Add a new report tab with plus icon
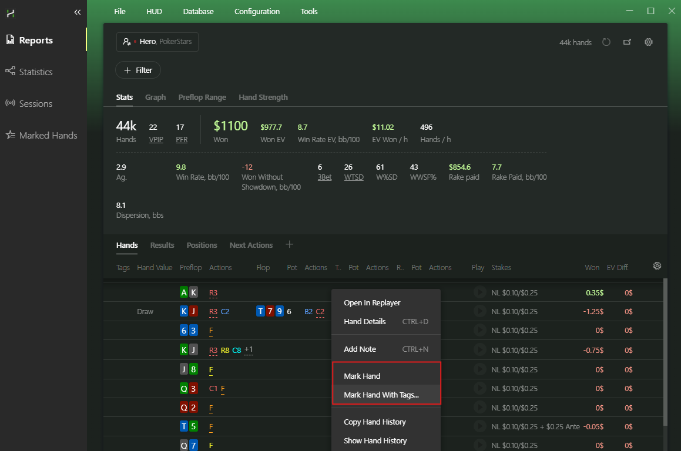The height and width of the screenshot is (451, 681). click(x=289, y=245)
